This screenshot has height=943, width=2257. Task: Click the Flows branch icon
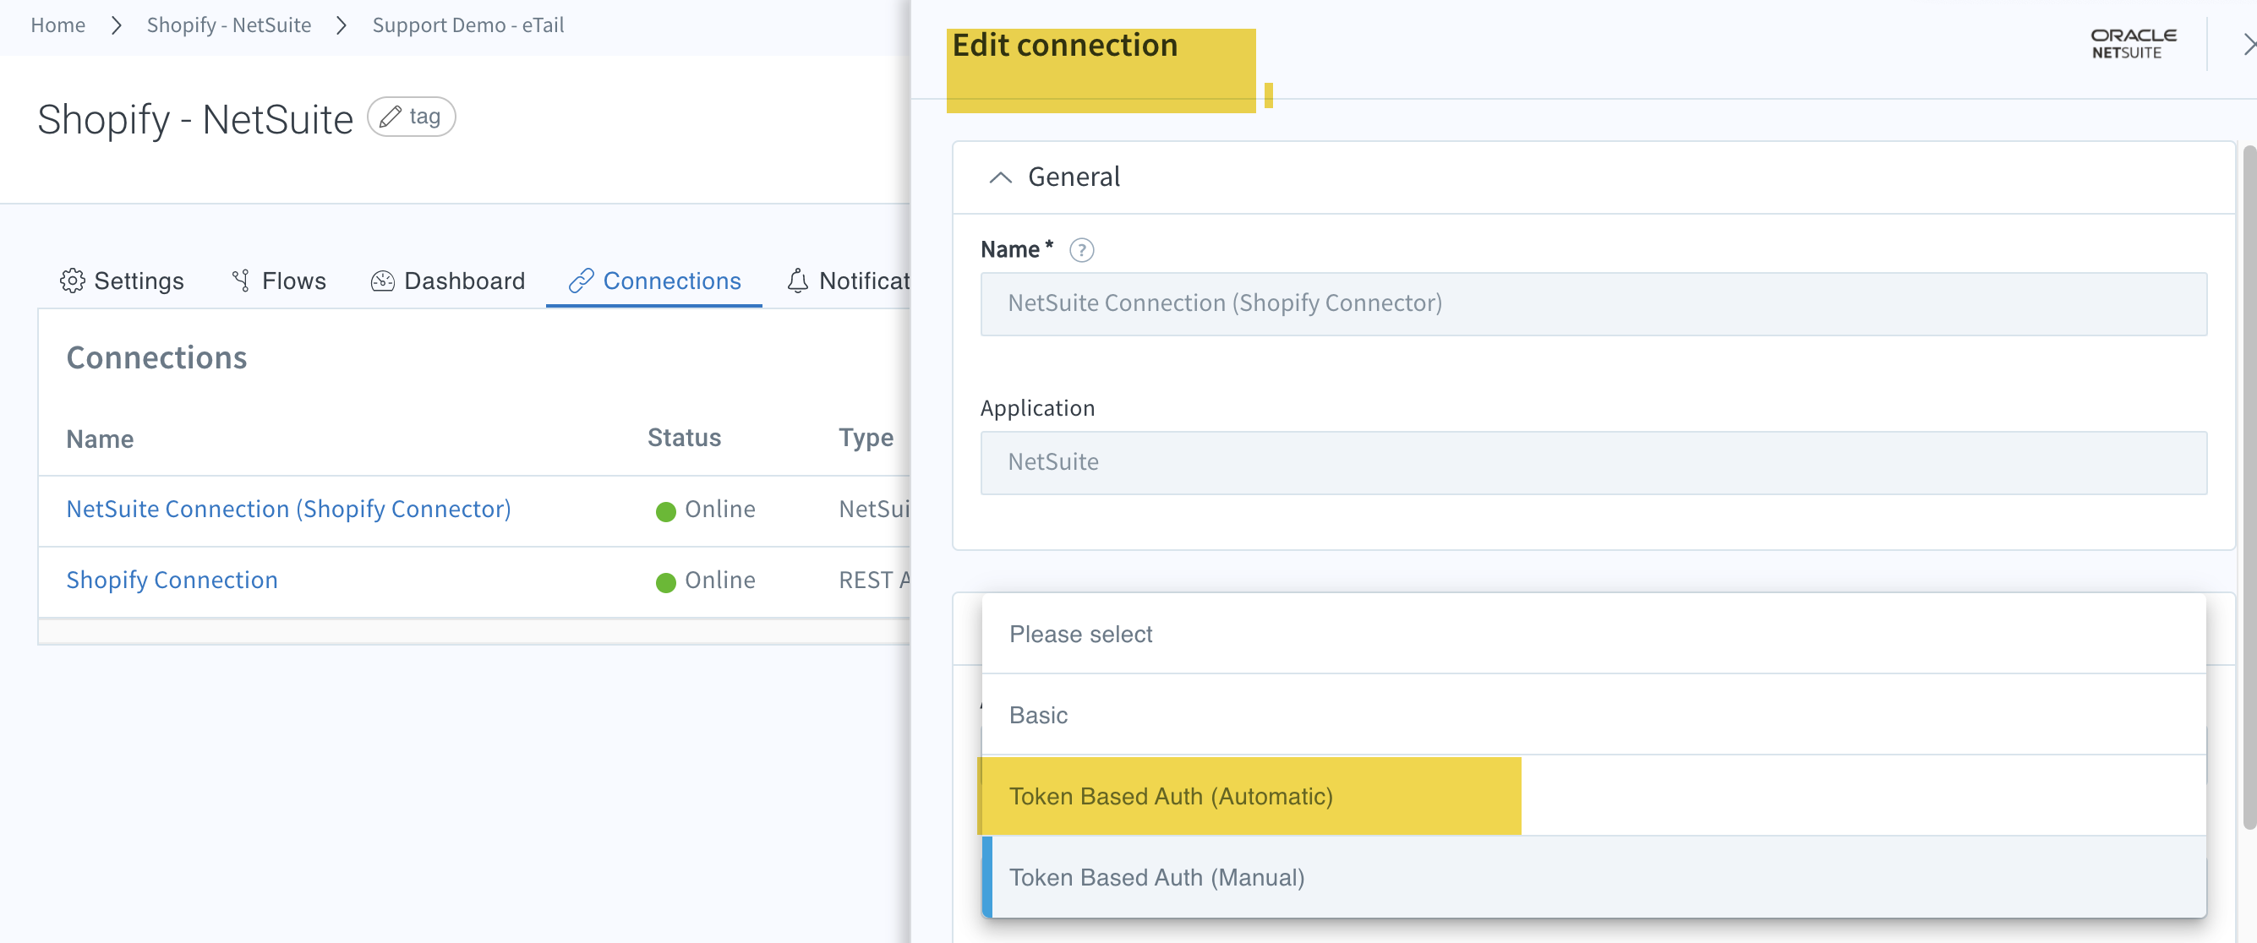coord(241,281)
